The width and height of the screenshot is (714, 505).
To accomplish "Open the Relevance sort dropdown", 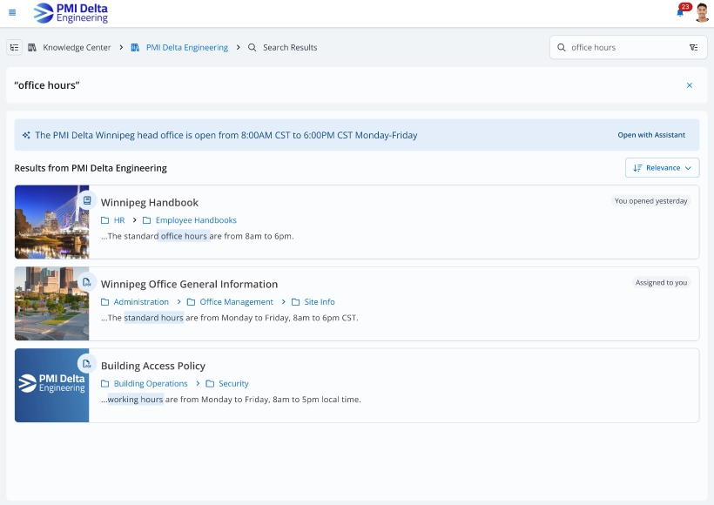I will click(x=662, y=167).
